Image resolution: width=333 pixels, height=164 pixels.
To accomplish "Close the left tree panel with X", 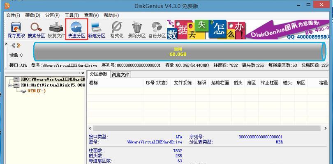I will (83, 73).
